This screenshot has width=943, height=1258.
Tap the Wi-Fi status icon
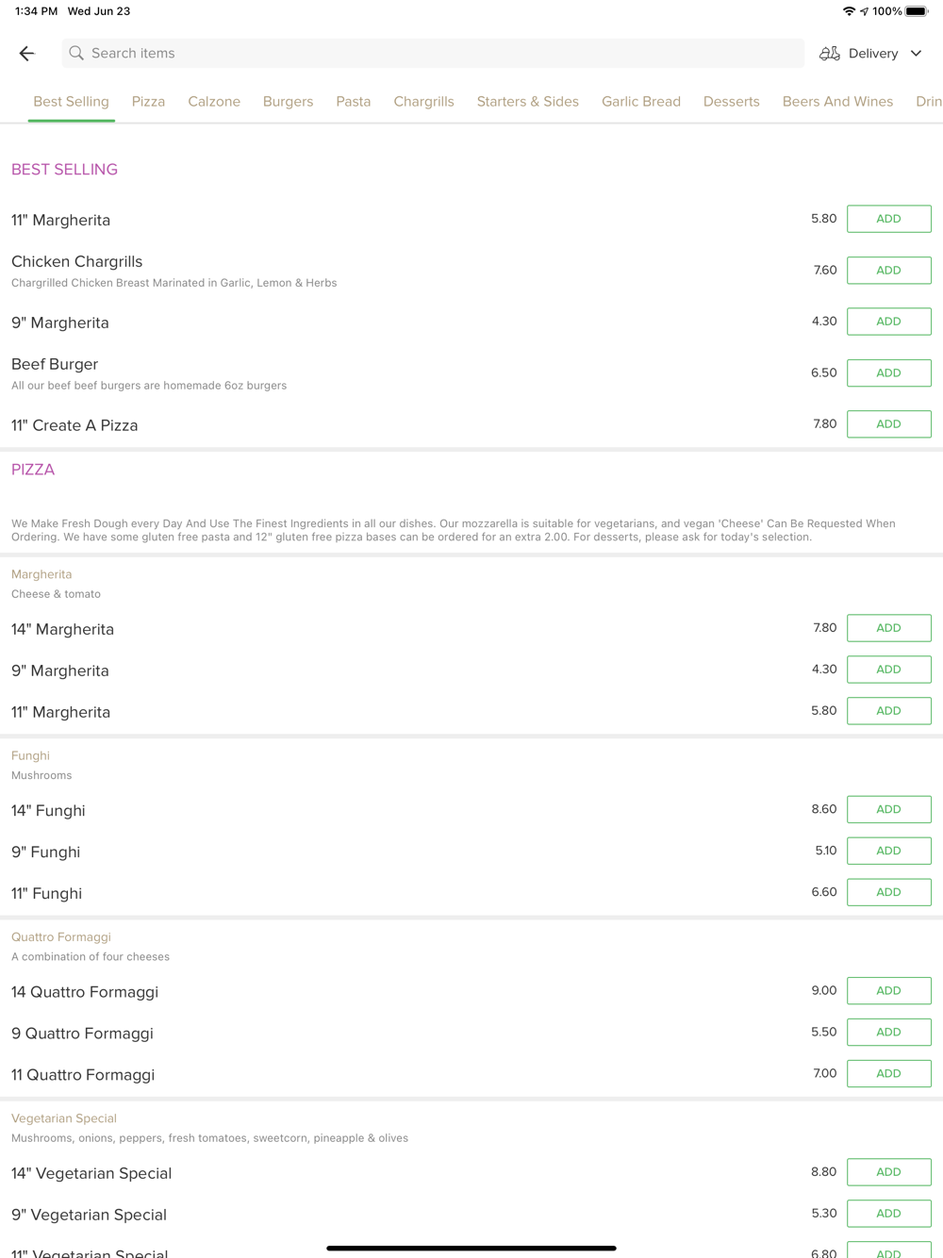(849, 11)
